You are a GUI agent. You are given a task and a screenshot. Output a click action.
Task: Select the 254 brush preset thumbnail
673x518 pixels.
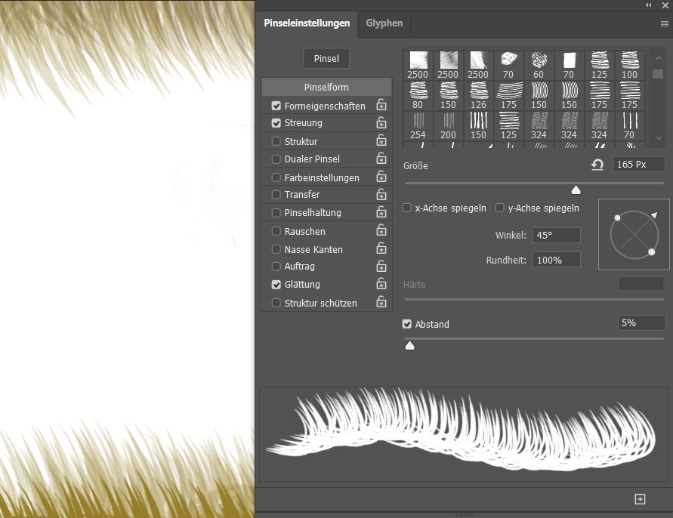coord(418,125)
